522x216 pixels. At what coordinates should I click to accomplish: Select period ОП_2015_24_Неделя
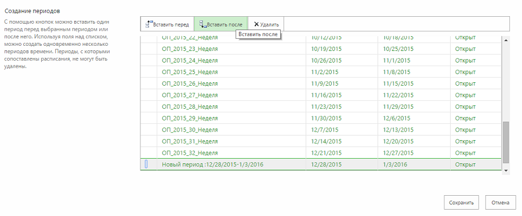pos(190,60)
